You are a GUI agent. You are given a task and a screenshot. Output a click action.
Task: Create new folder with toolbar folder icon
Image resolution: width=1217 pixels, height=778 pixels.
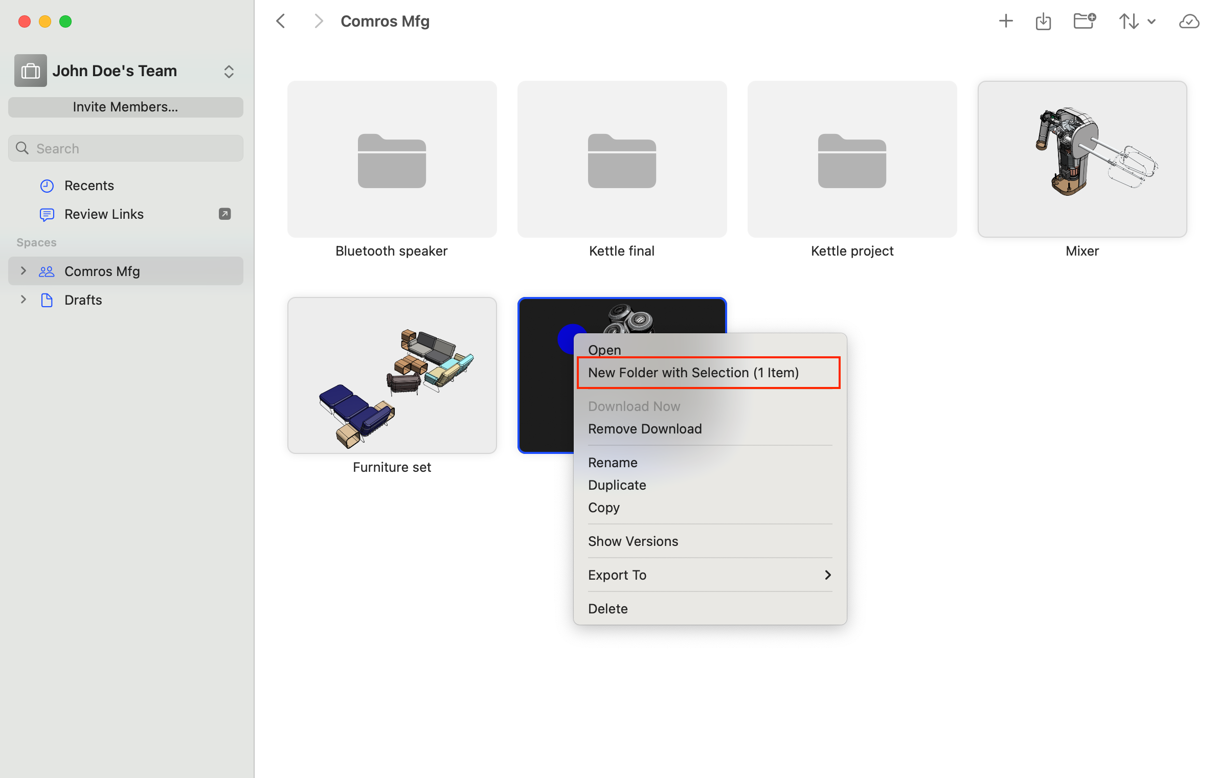tap(1084, 21)
